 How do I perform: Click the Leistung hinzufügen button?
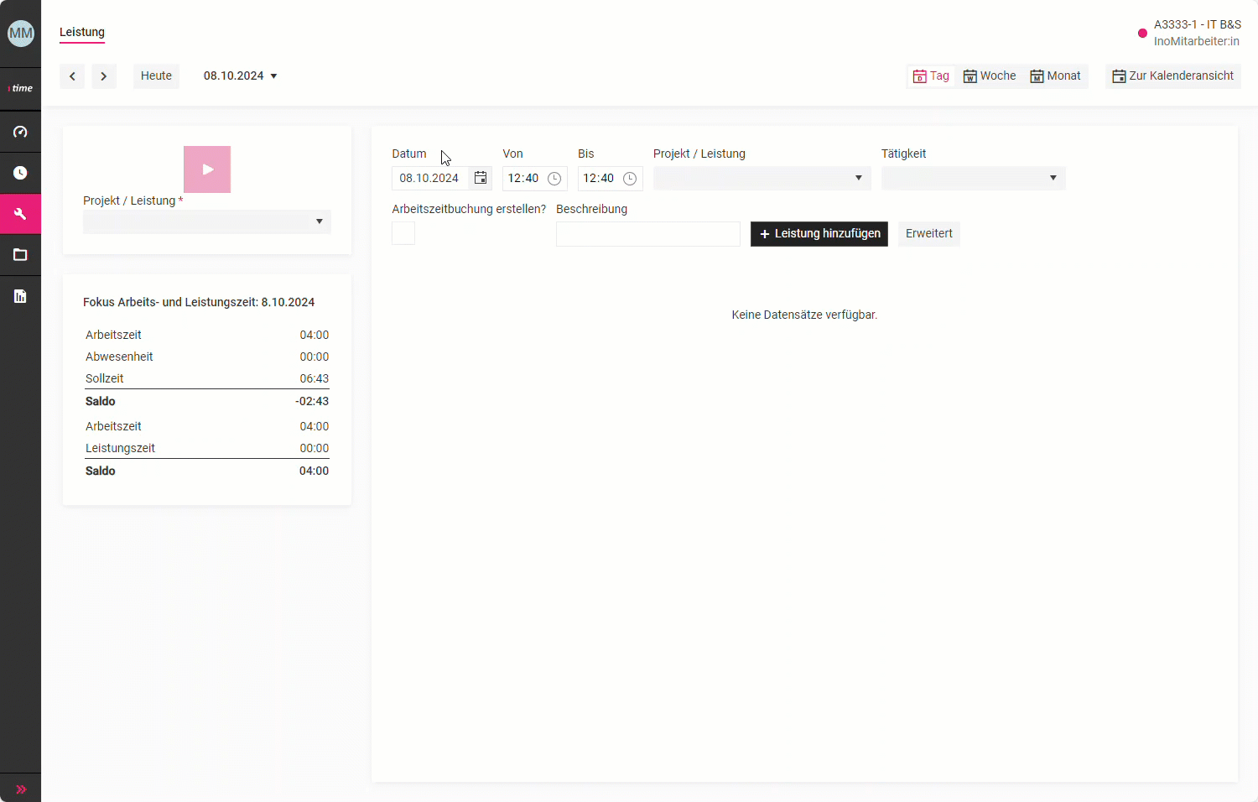[819, 233]
